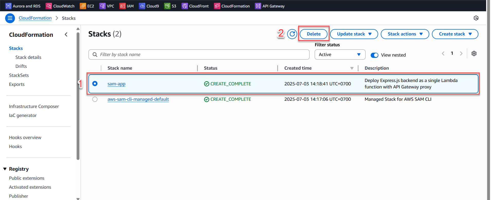The height and width of the screenshot is (200, 491).
Task: Click '2025-07-03 14:17:06 UTC+0700' cell
Action: [317, 99]
